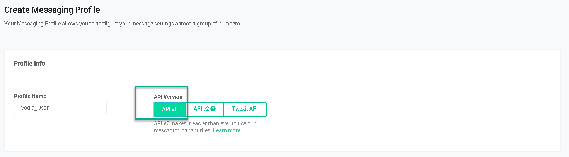Click the Profile Name field label
Viewport: 569px width, 157px height.
tap(30, 96)
